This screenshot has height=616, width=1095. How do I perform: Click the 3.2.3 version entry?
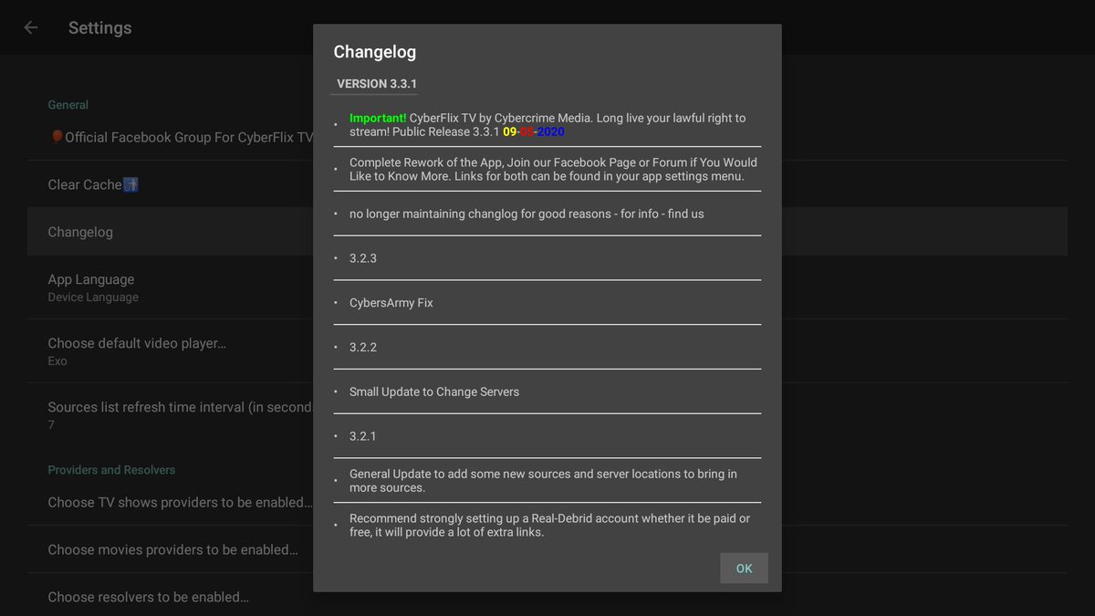547,258
